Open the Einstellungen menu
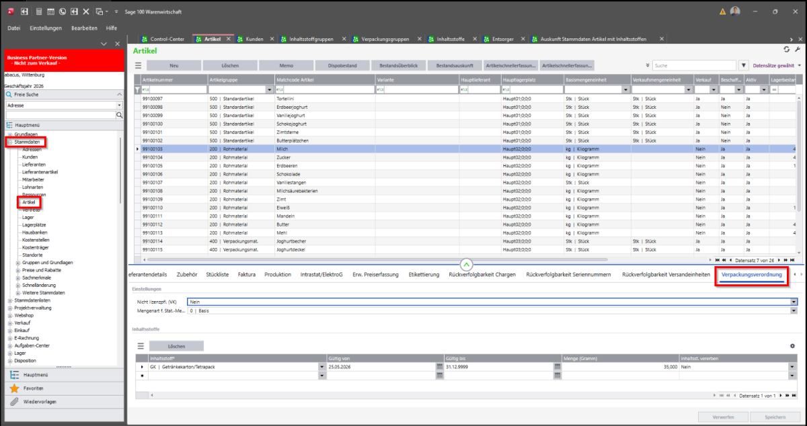Screen dimensions: 807x426 coord(46,28)
